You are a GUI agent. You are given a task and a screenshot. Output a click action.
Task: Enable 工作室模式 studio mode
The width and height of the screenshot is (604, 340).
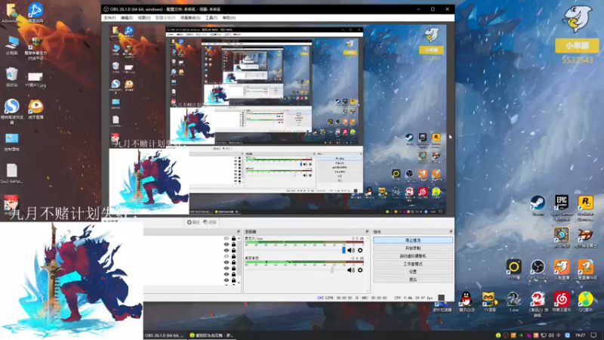pyautogui.click(x=413, y=264)
